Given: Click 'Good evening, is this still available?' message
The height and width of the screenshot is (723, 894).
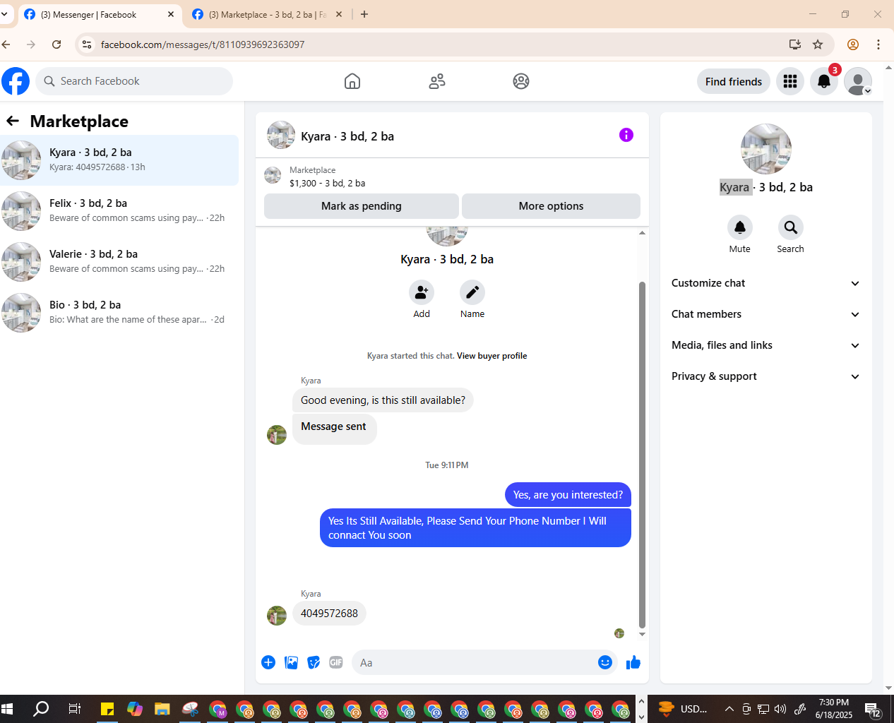Looking at the screenshot, I should (x=383, y=400).
